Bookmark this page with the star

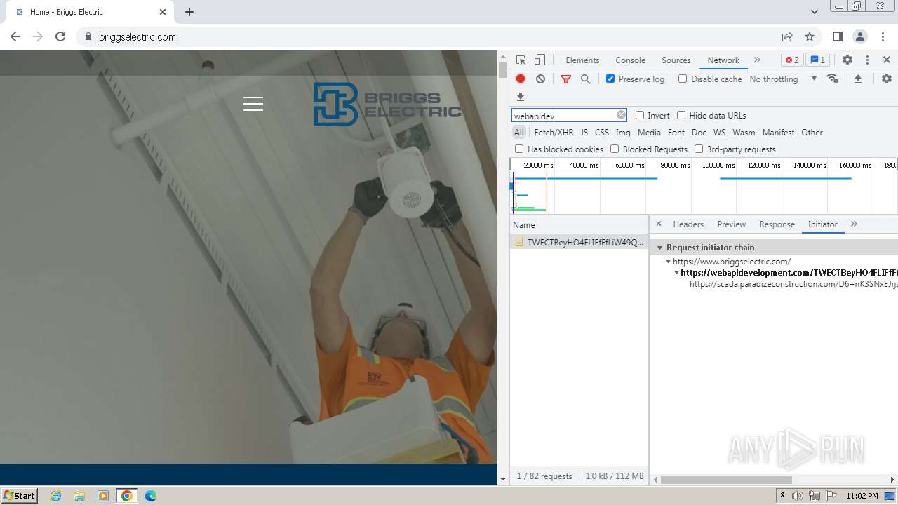tap(810, 36)
